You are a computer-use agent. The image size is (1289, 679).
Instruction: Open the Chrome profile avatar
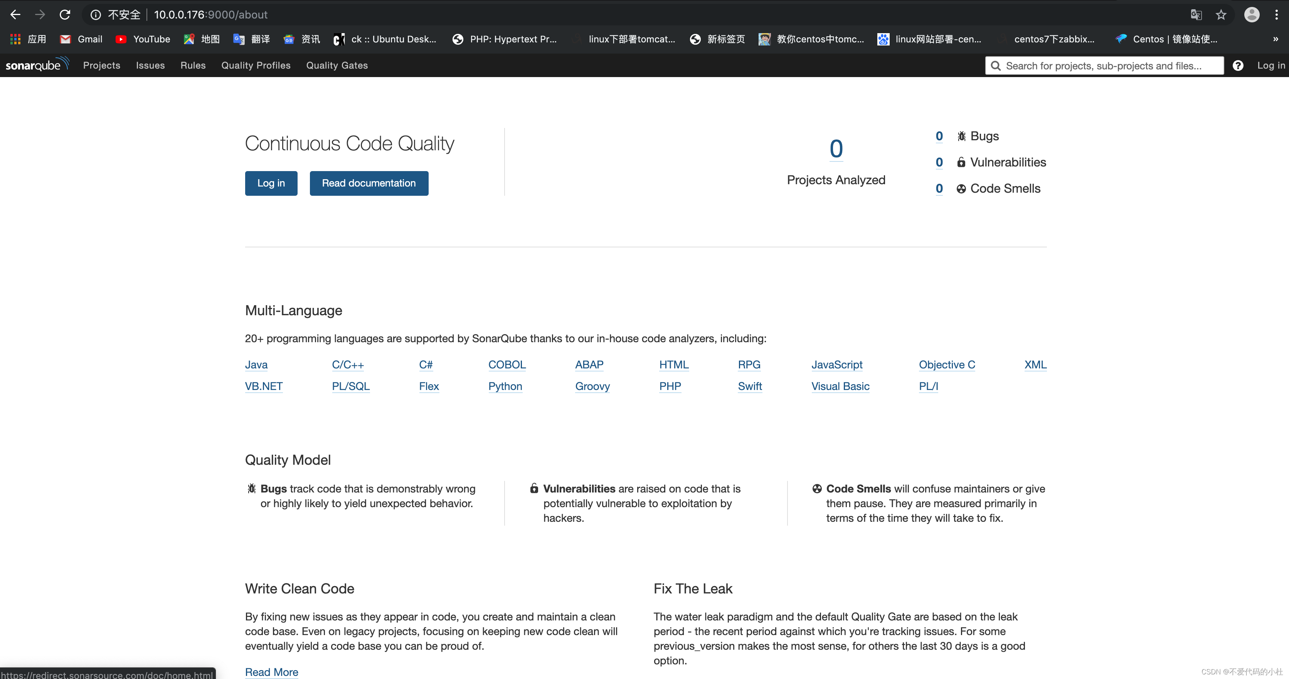(x=1252, y=15)
